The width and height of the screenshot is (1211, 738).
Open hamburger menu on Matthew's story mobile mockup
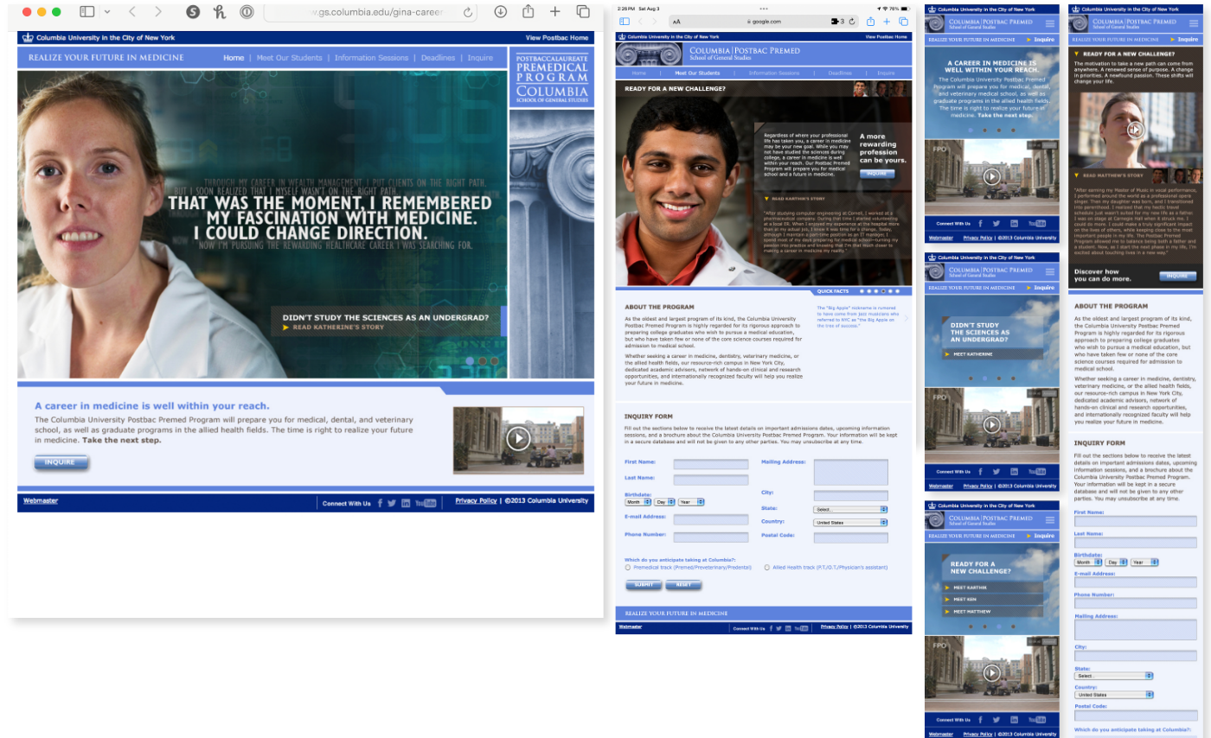(1194, 23)
